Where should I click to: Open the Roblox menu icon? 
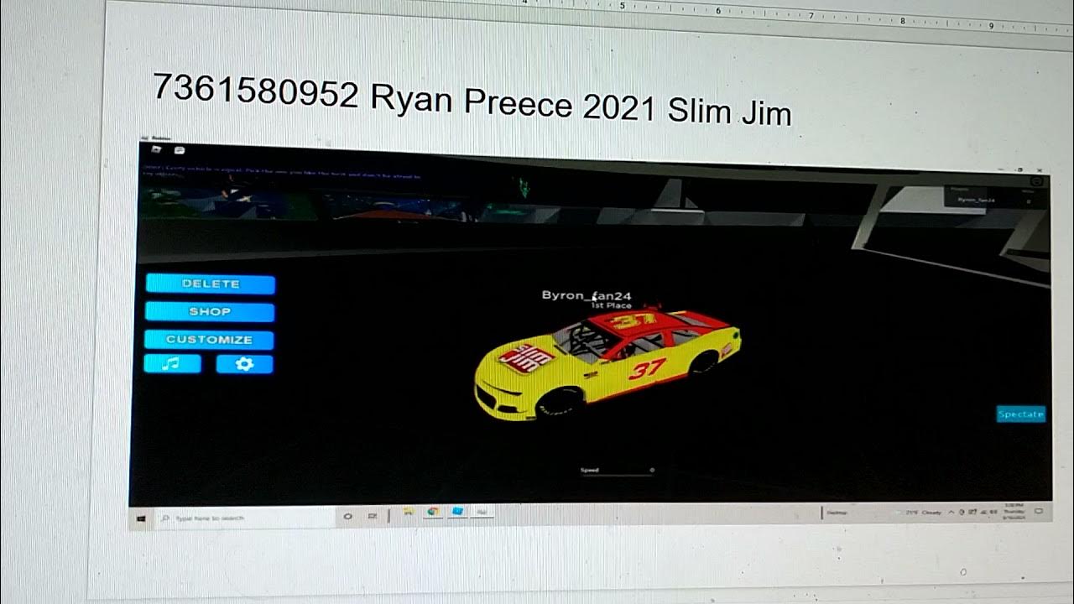click(x=156, y=149)
